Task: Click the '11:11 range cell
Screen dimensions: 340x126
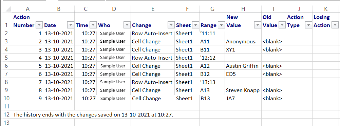Action: pos(212,33)
